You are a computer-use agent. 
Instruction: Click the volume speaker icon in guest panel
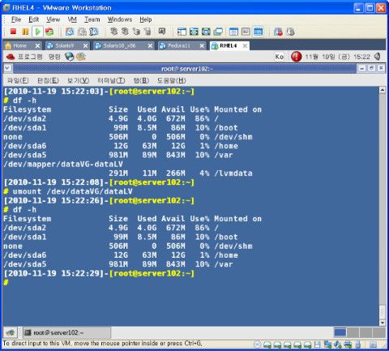[377, 57]
